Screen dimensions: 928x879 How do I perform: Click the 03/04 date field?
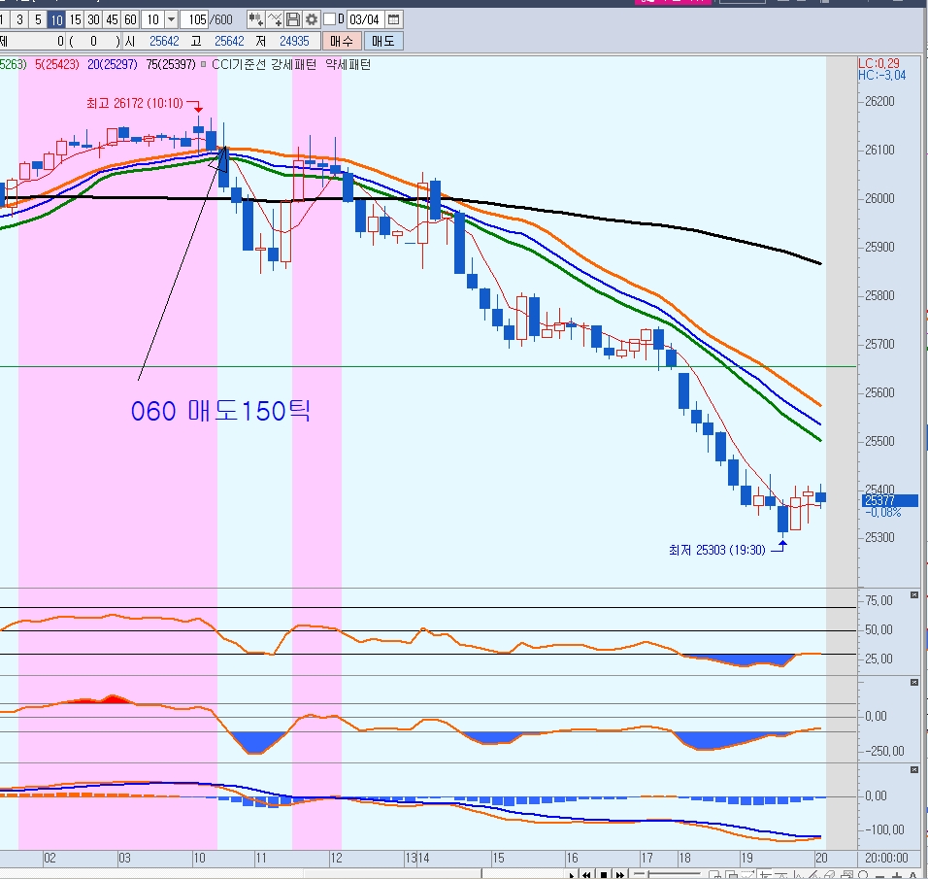coord(365,19)
